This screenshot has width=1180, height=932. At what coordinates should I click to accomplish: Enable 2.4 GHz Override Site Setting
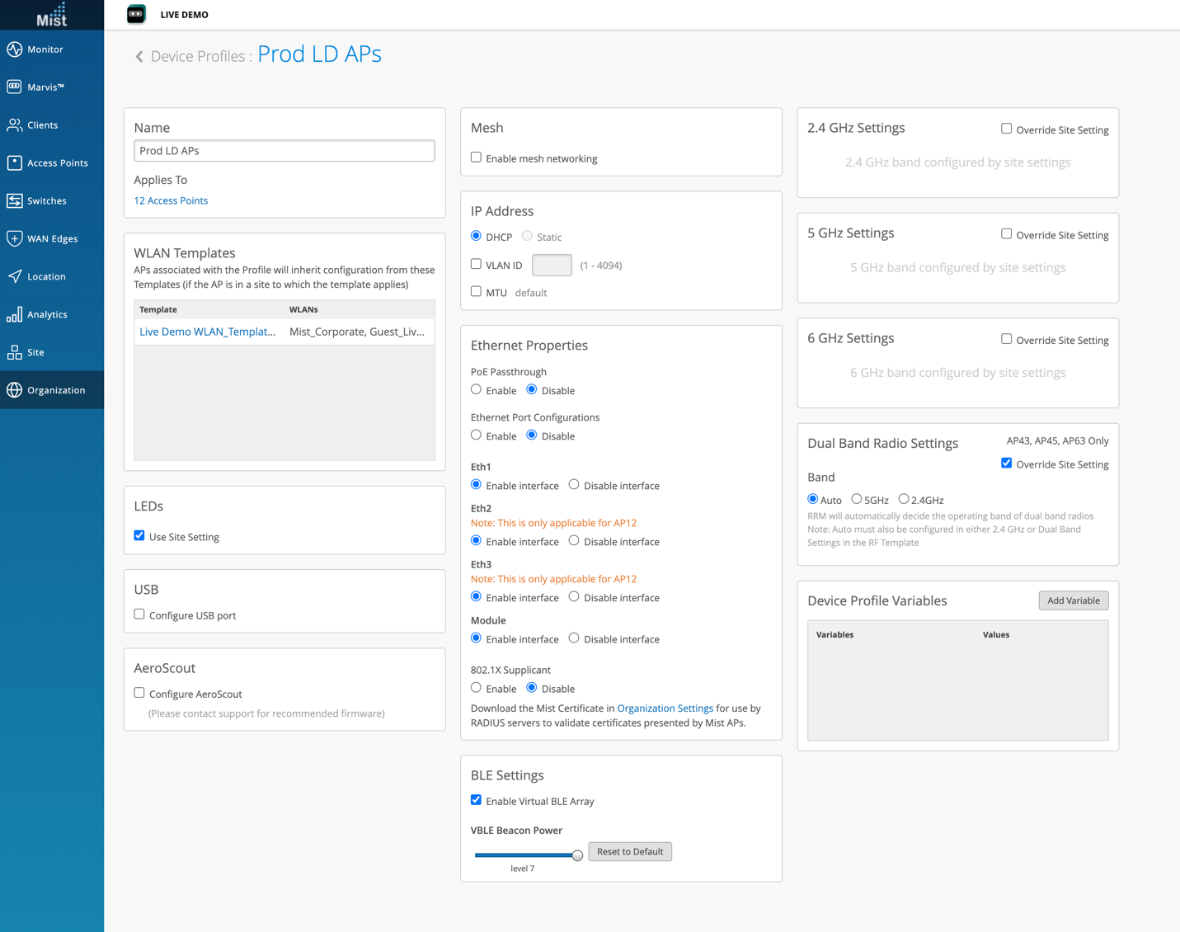click(x=1006, y=129)
